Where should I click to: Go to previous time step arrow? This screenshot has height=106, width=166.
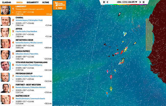[107, 2]
